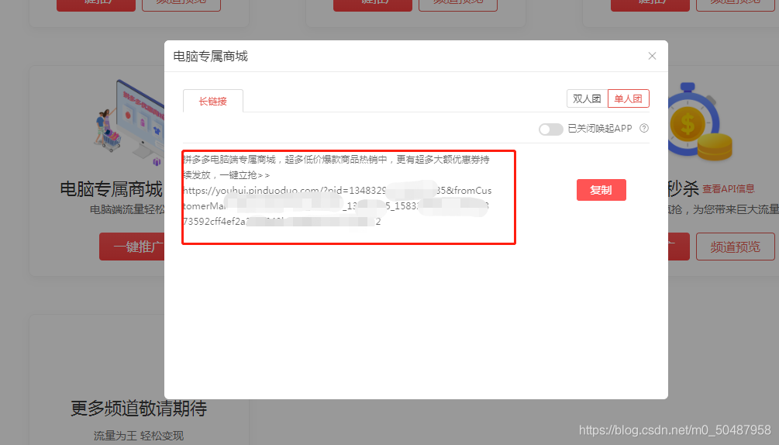Click the 电脑专属商城 card title
Image resolution: width=779 pixels, height=445 pixels.
point(112,189)
